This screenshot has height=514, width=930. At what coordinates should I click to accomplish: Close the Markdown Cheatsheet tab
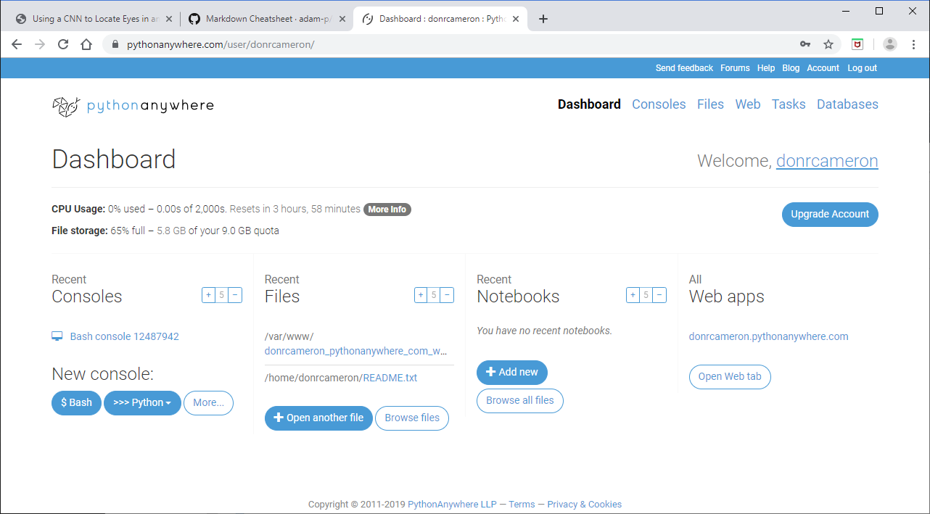342,19
